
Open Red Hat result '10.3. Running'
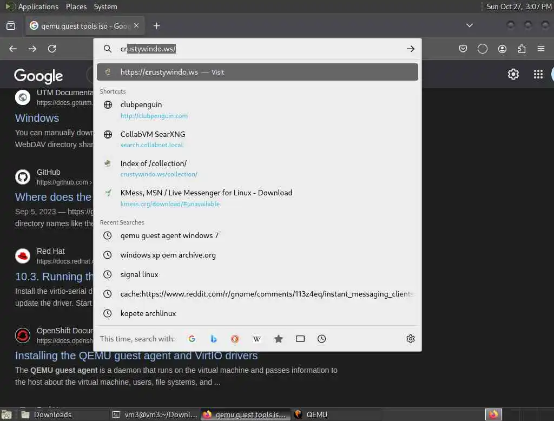click(x=54, y=277)
